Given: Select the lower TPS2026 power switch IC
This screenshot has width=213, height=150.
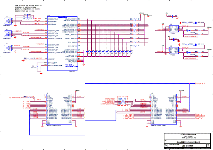Looking at the screenshot, I should pos(174,51).
